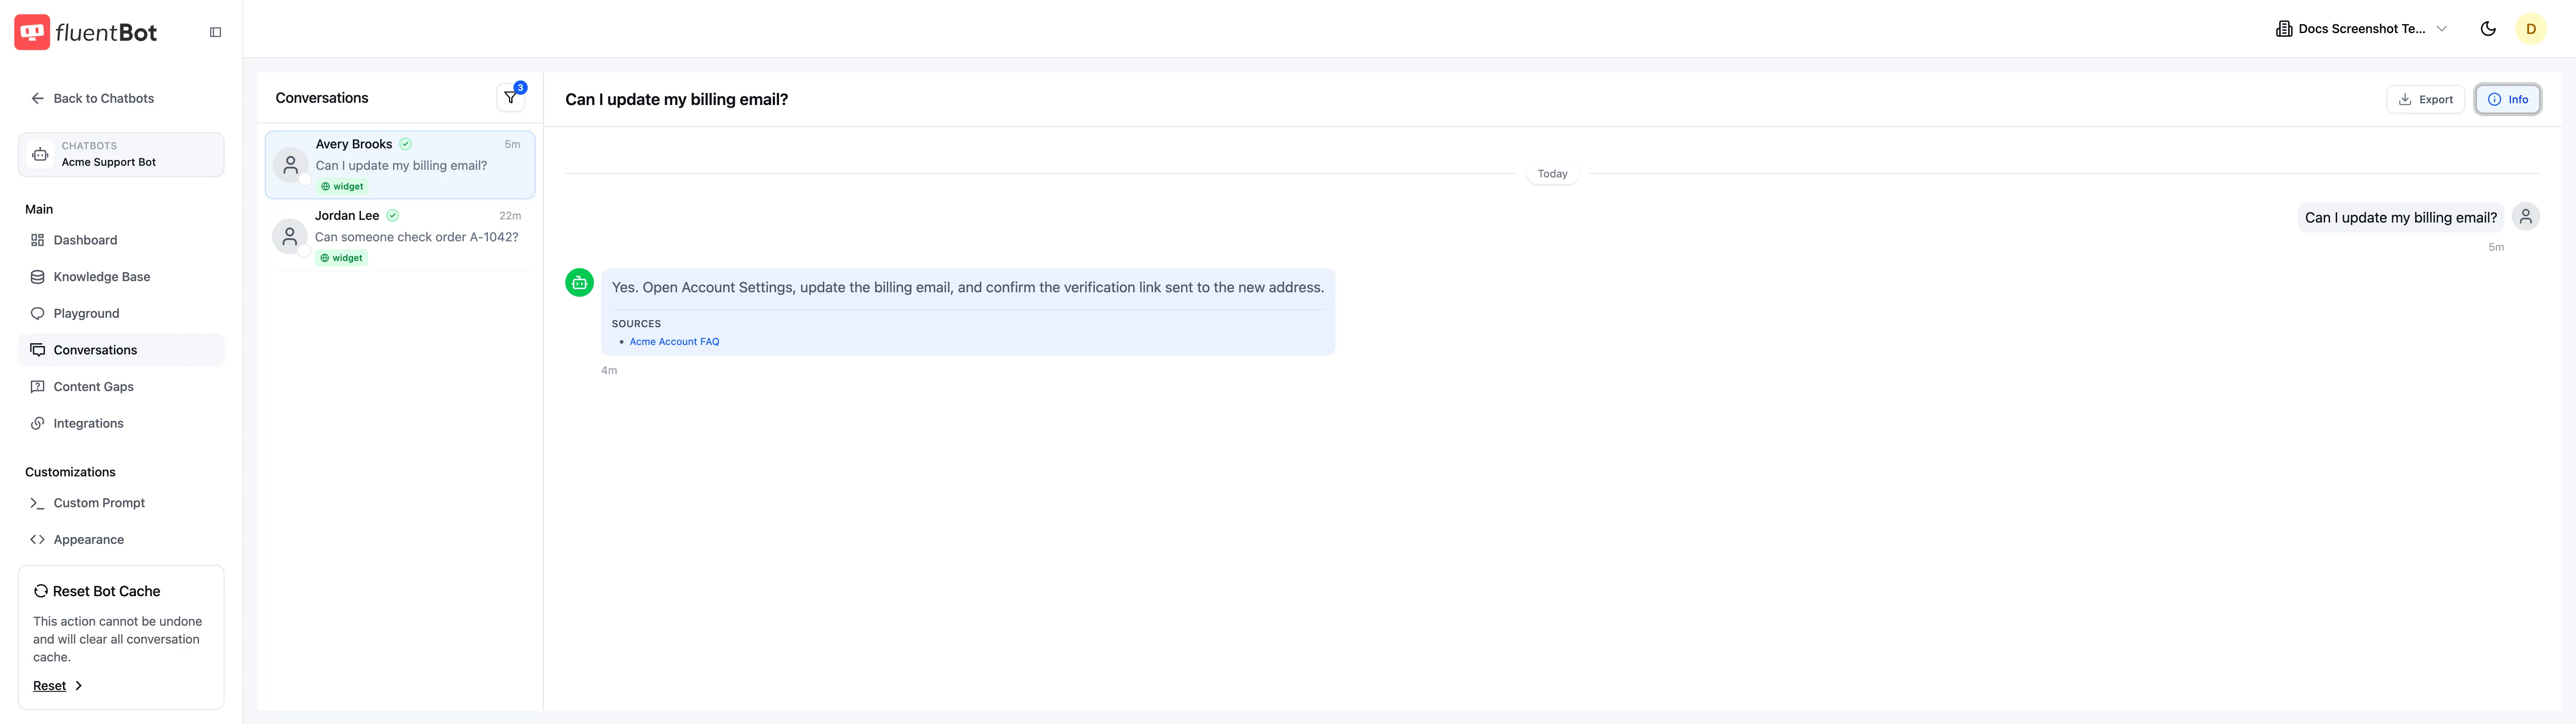Select Avery Brooks conversation
2576x724 pixels.
(400, 164)
